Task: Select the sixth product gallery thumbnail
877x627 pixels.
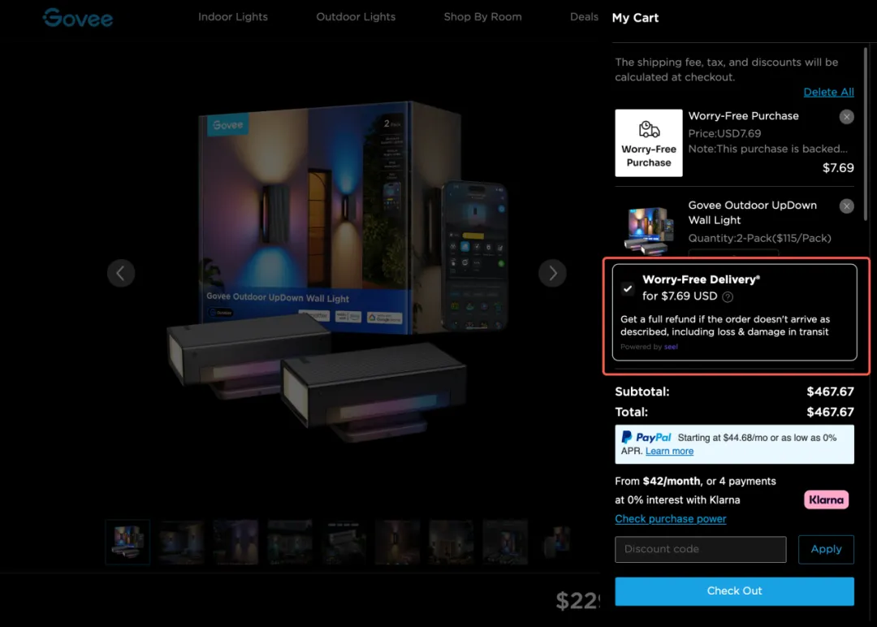Action: tap(398, 542)
